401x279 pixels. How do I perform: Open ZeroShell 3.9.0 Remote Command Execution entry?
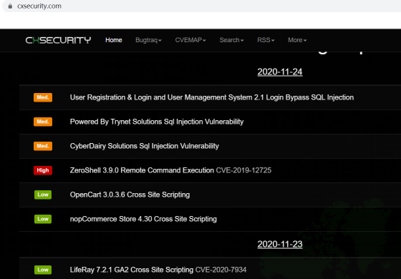click(x=142, y=170)
